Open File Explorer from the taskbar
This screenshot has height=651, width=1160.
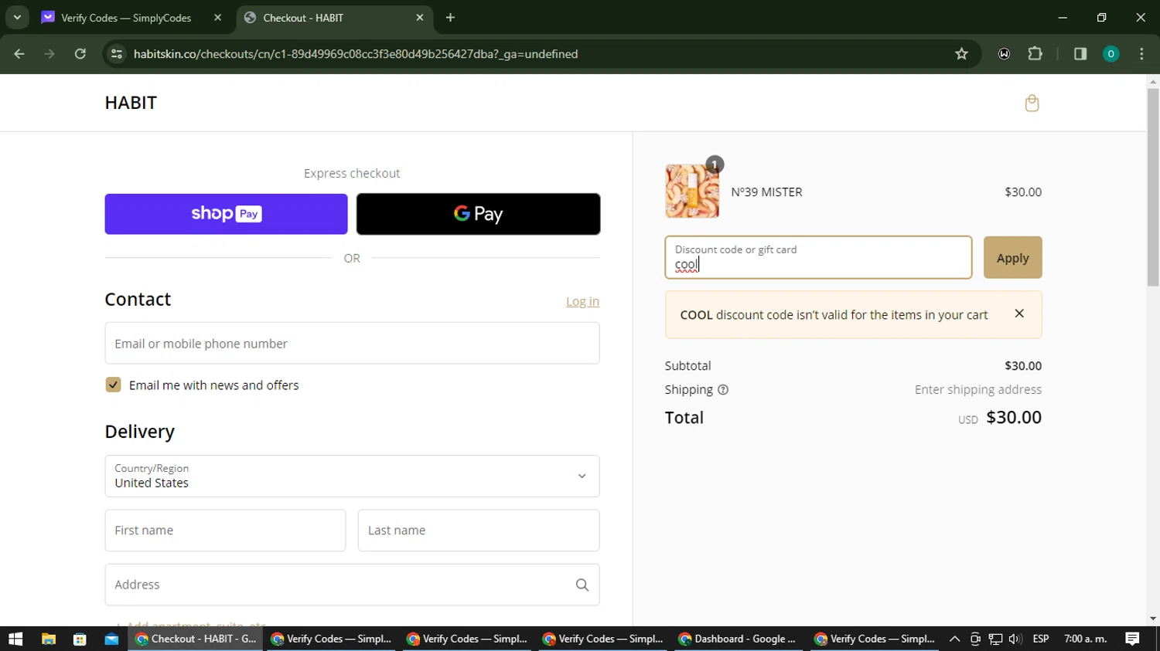48,639
